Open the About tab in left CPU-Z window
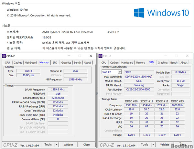The image size is (194, 149). click(x=88, y=63)
